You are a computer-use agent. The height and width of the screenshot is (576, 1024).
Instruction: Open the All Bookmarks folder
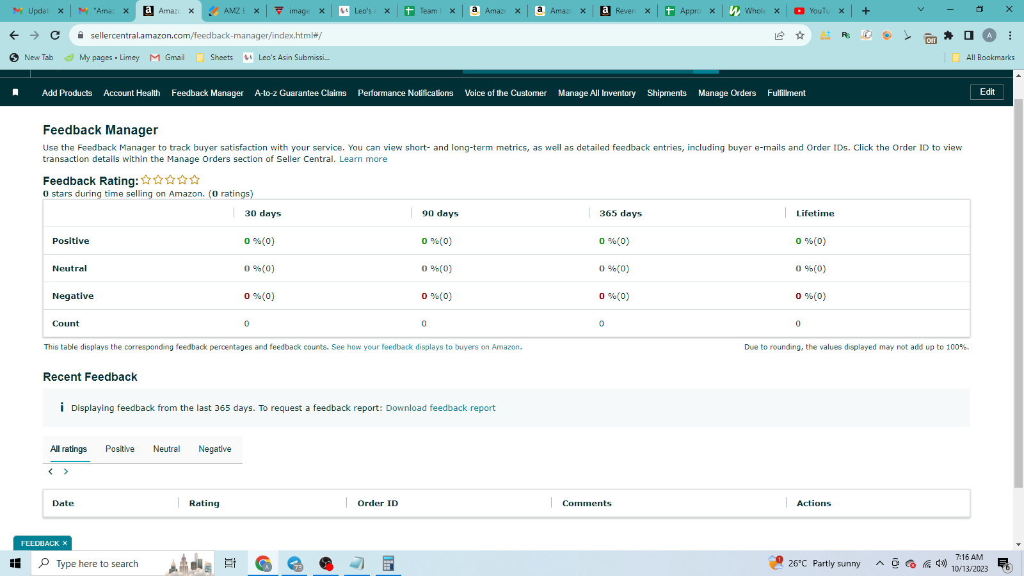tap(983, 58)
